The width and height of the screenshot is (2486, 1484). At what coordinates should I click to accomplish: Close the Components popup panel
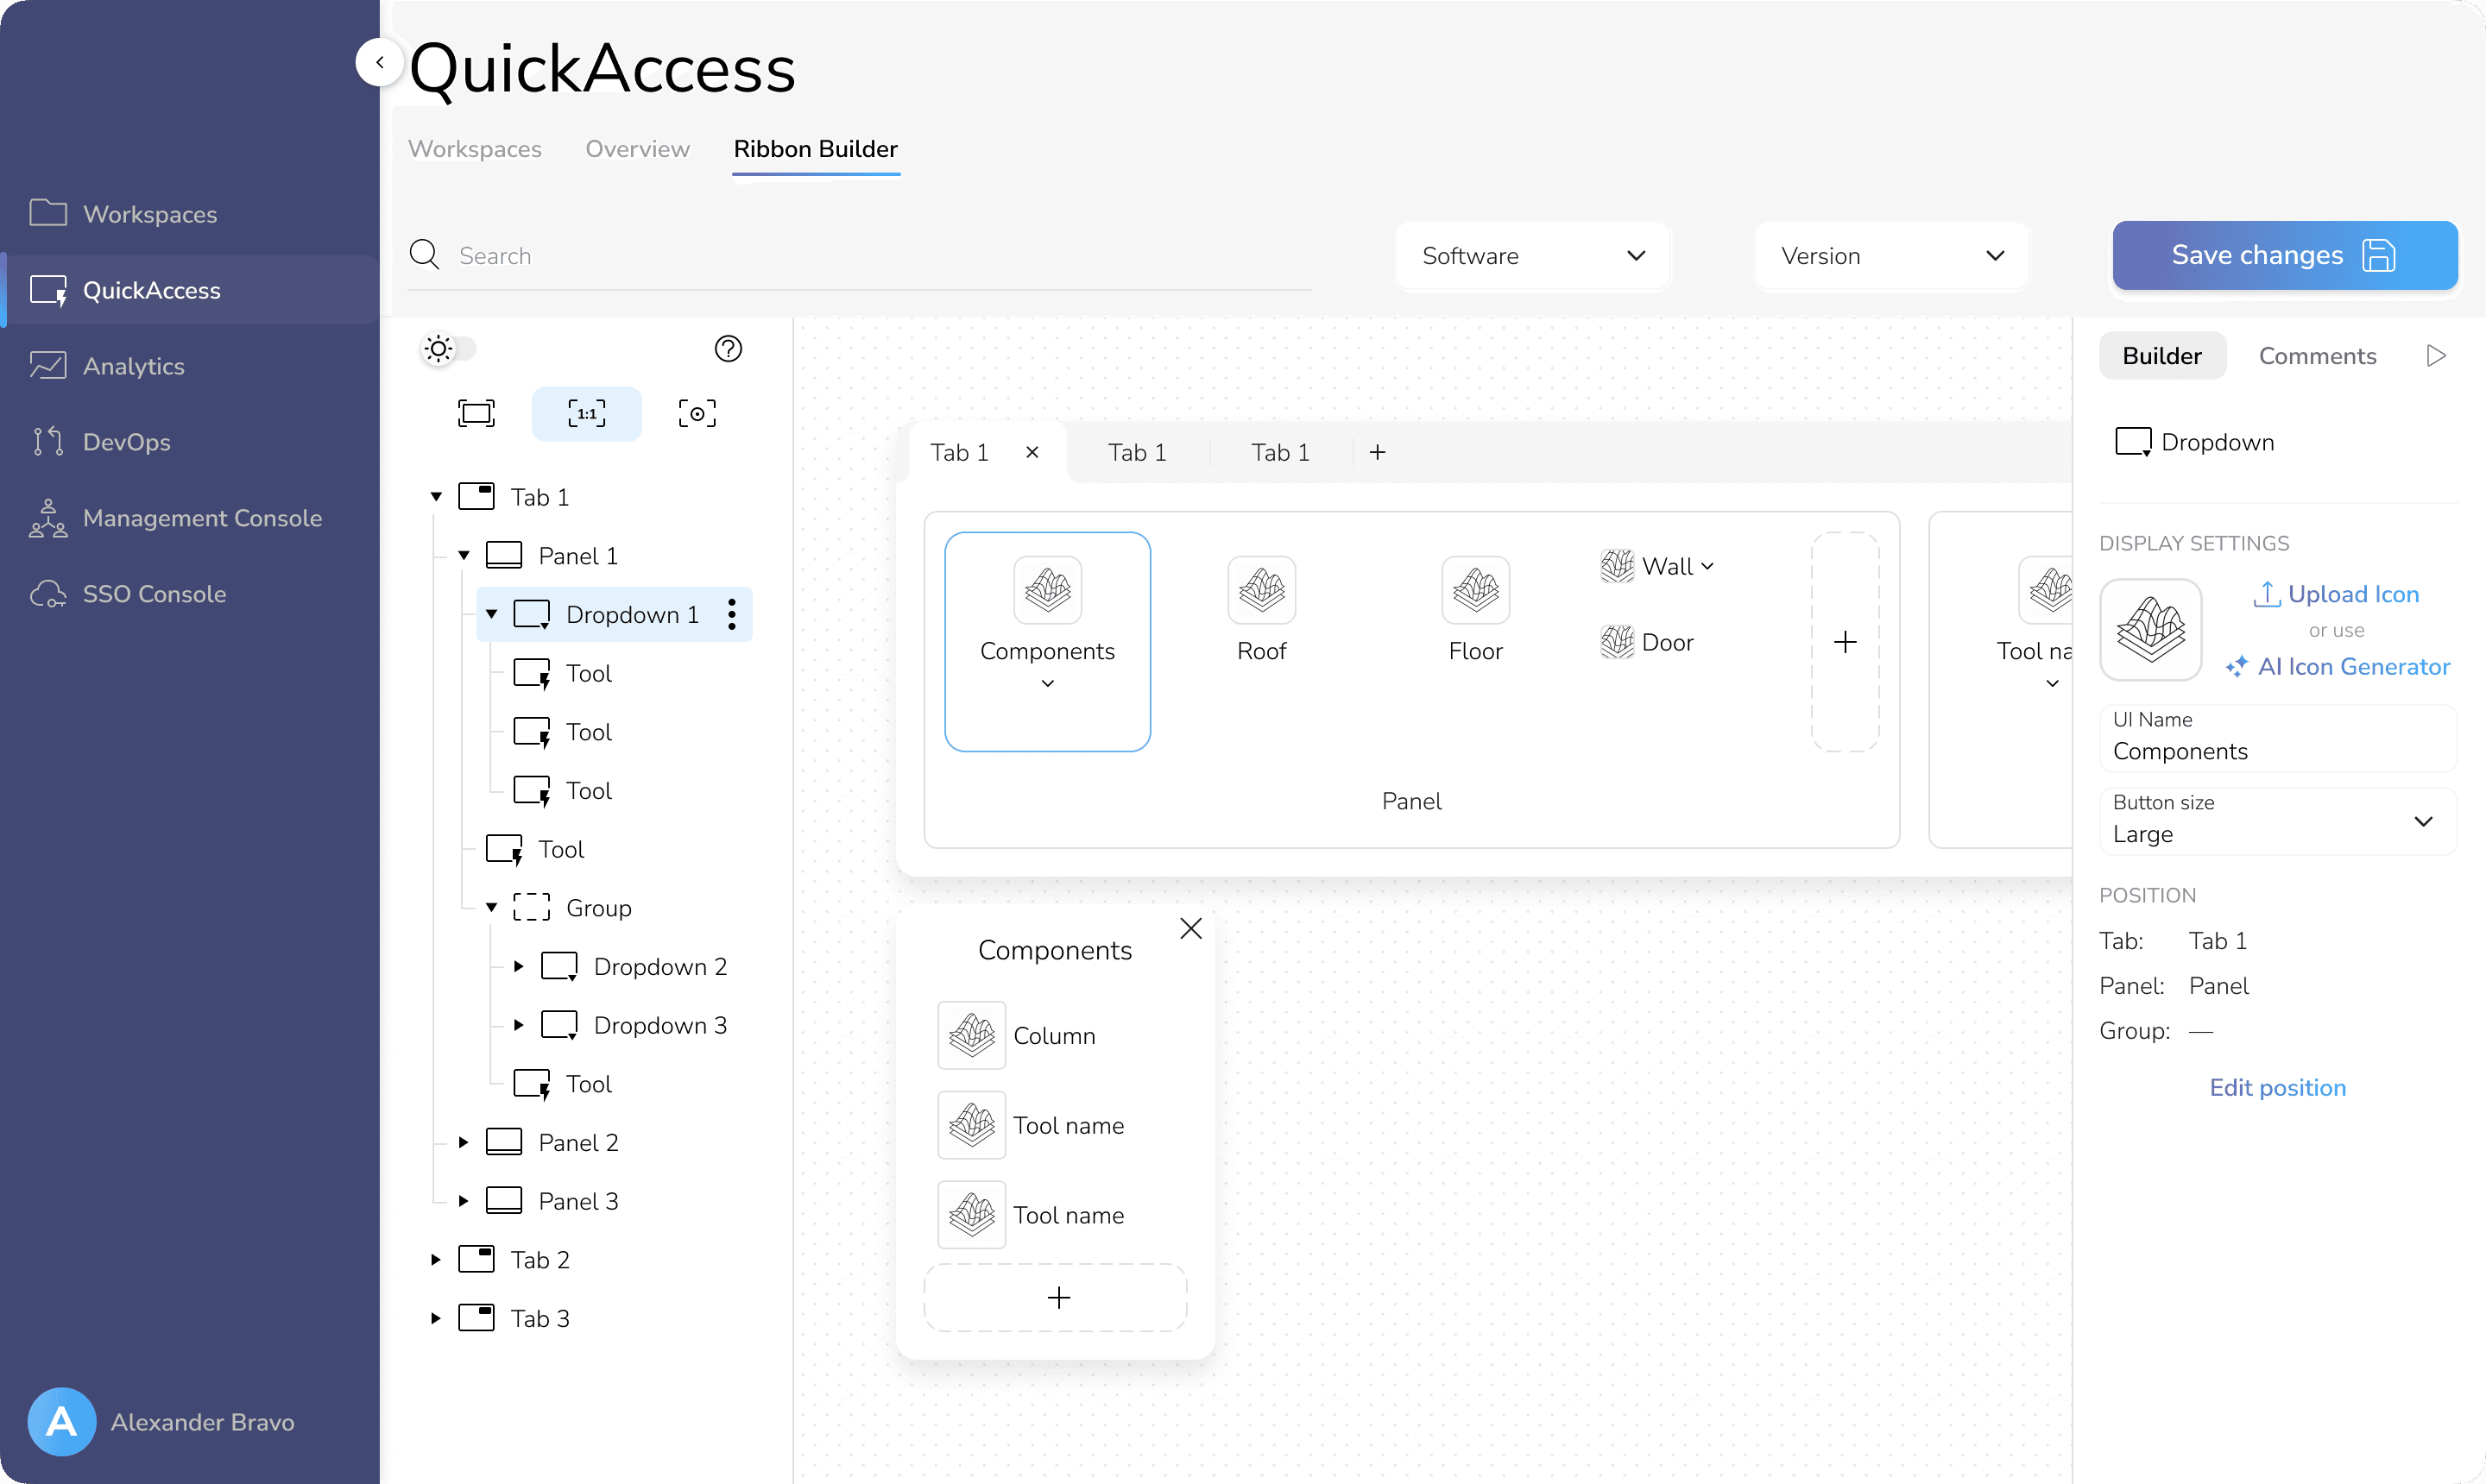click(1190, 929)
